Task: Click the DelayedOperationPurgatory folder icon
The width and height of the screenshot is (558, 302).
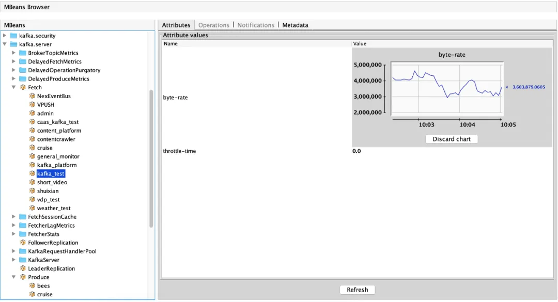Action: click(22, 70)
